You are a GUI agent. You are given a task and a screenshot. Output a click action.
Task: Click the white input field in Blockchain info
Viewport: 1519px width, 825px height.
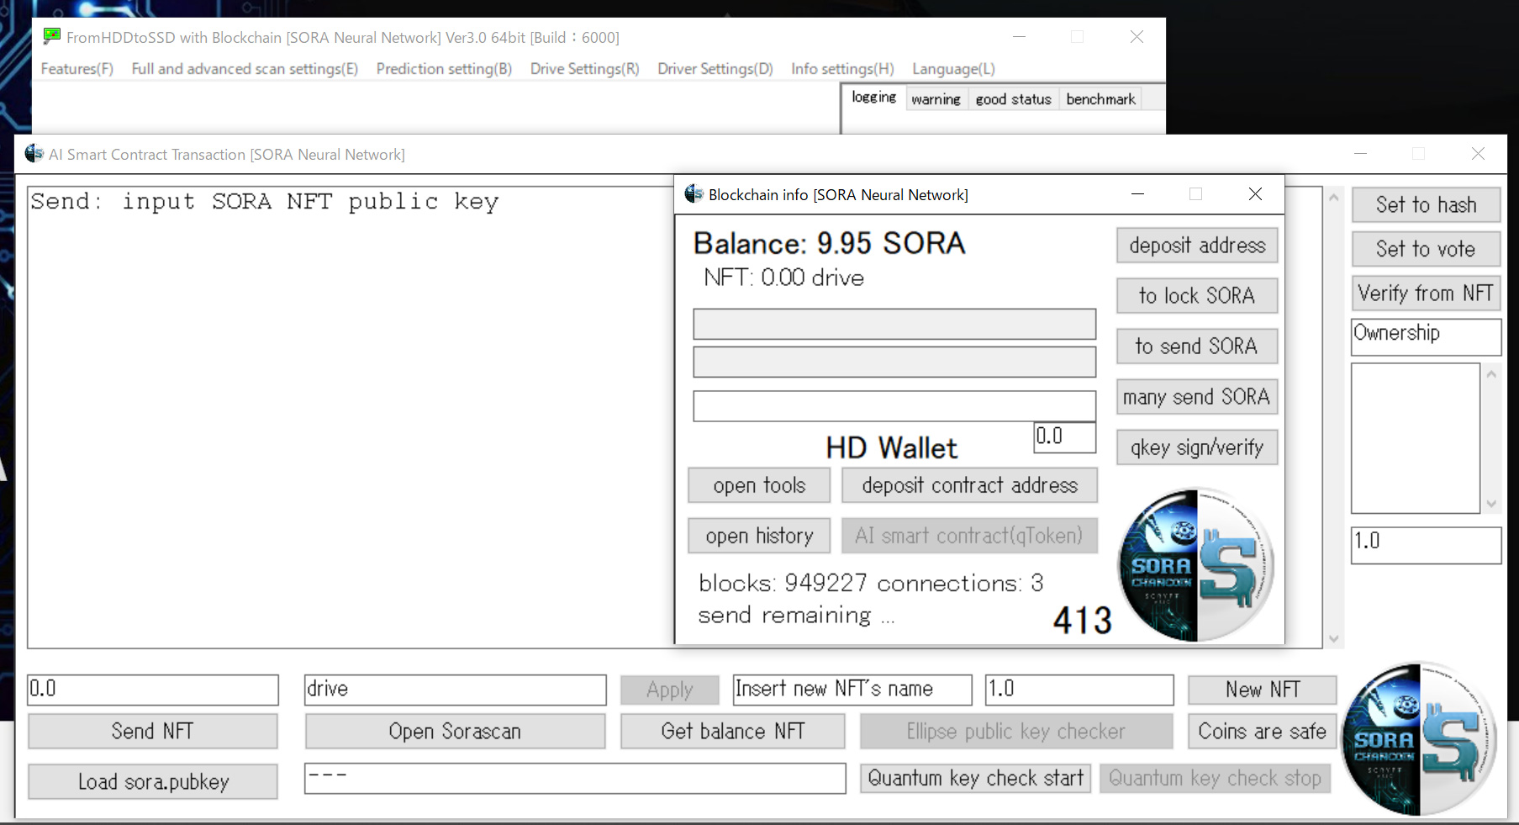click(x=894, y=405)
